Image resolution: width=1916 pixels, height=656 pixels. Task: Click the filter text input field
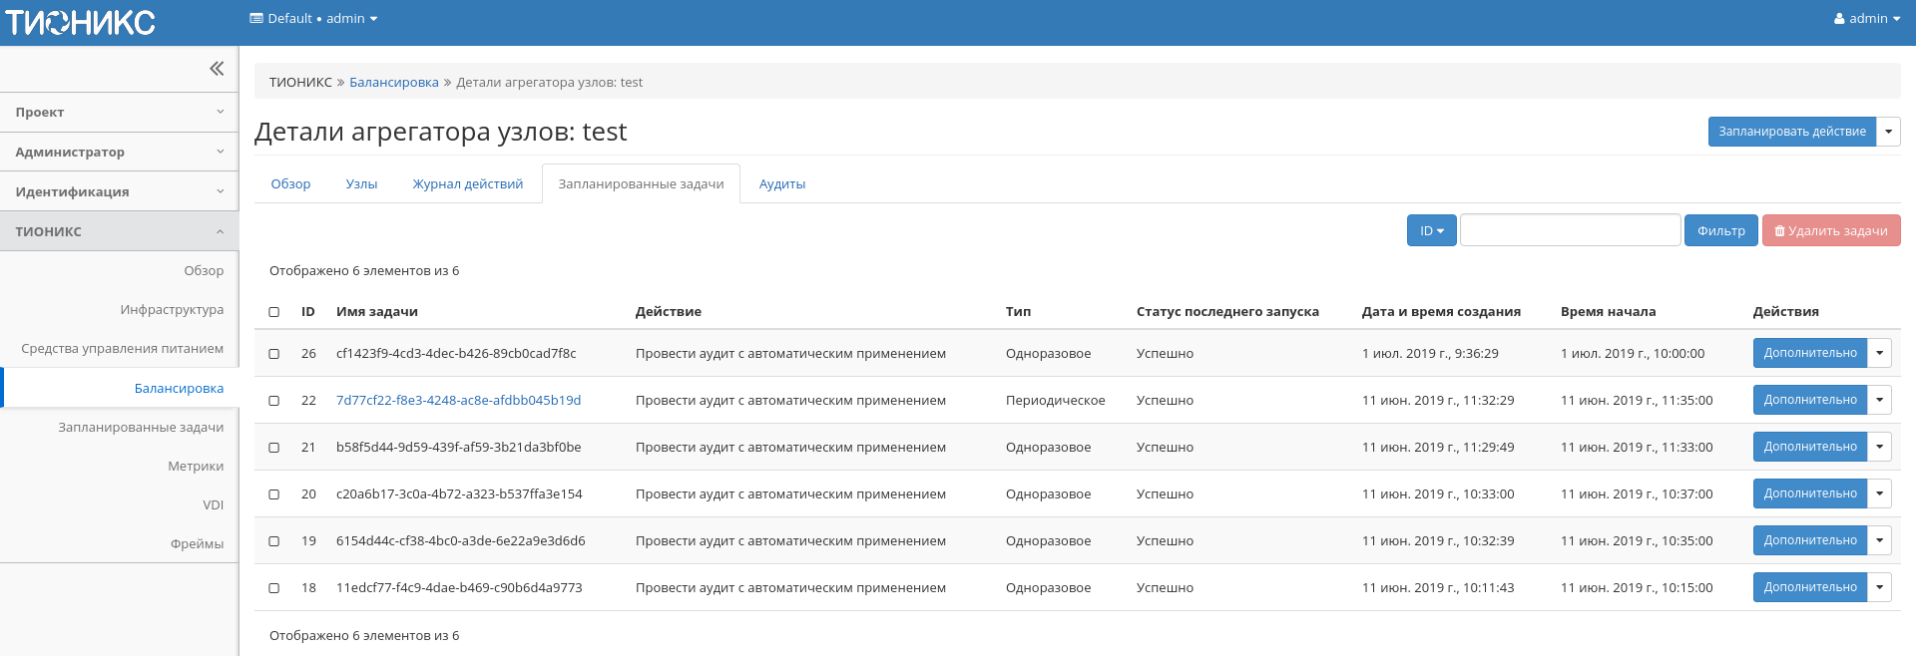click(x=1570, y=230)
